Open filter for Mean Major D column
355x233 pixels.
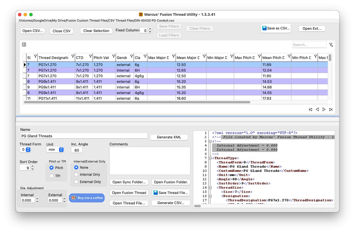click(204, 56)
